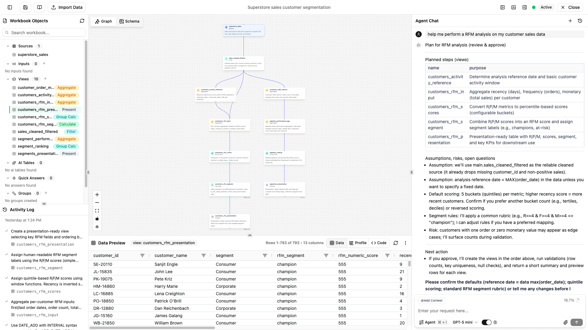The width and height of the screenshot is (588, 330).
Task: Refresh the Workbook Objects list
Action: pyautogui.click(x=82, y=21)
